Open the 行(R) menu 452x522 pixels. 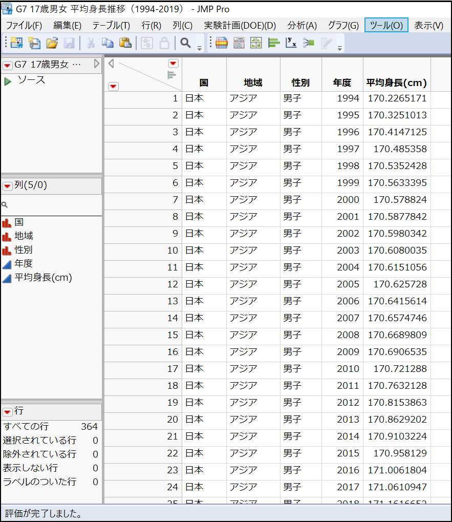tap(152, 25)
